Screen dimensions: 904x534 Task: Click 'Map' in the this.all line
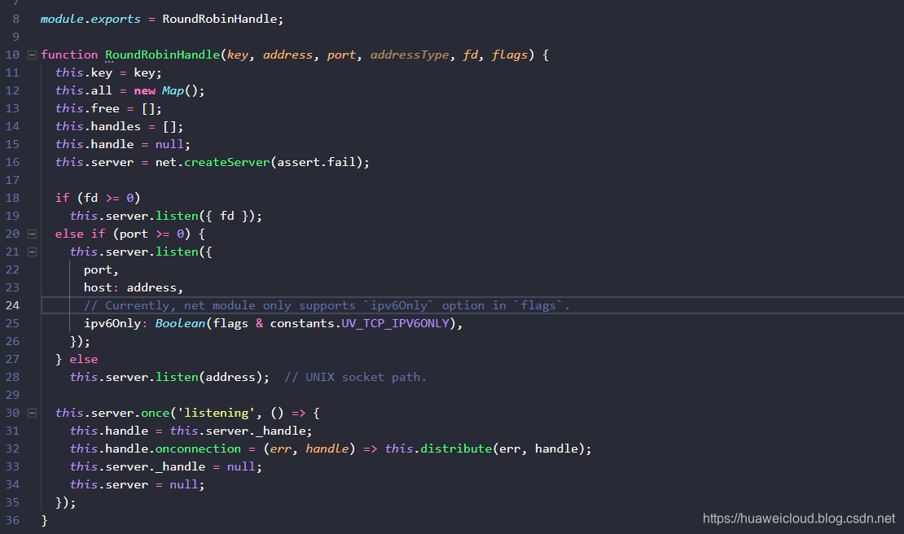click(x=173, y=90)
